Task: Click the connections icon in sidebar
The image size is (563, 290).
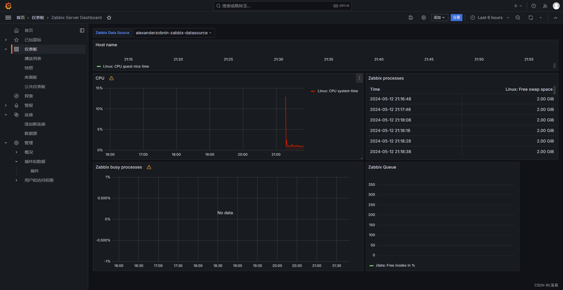Action: click(x=16, y=115)
